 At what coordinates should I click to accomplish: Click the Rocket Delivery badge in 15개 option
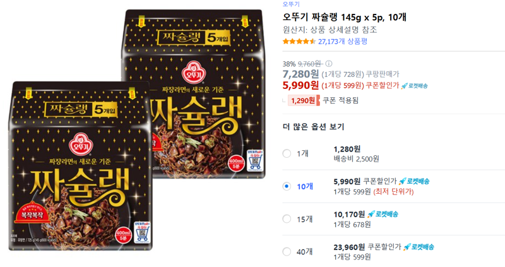pyautogui.click(x=383, y=214)
